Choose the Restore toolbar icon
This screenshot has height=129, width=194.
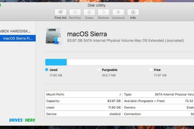(103, 12)
